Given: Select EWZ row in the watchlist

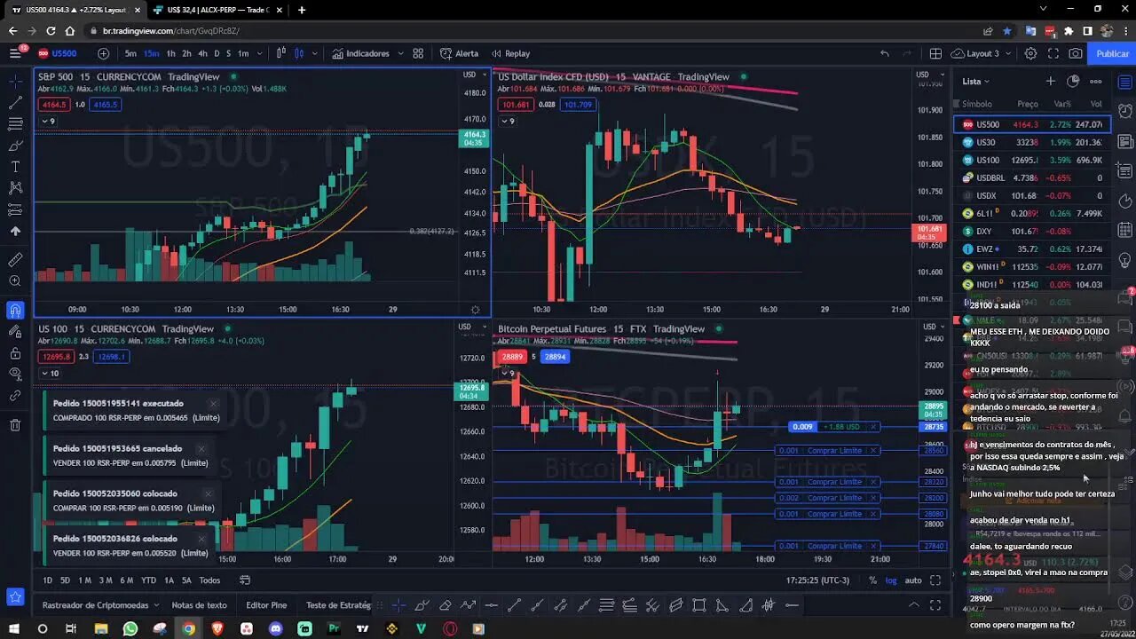Looking at the screenshot, I should pos(1032,248).
